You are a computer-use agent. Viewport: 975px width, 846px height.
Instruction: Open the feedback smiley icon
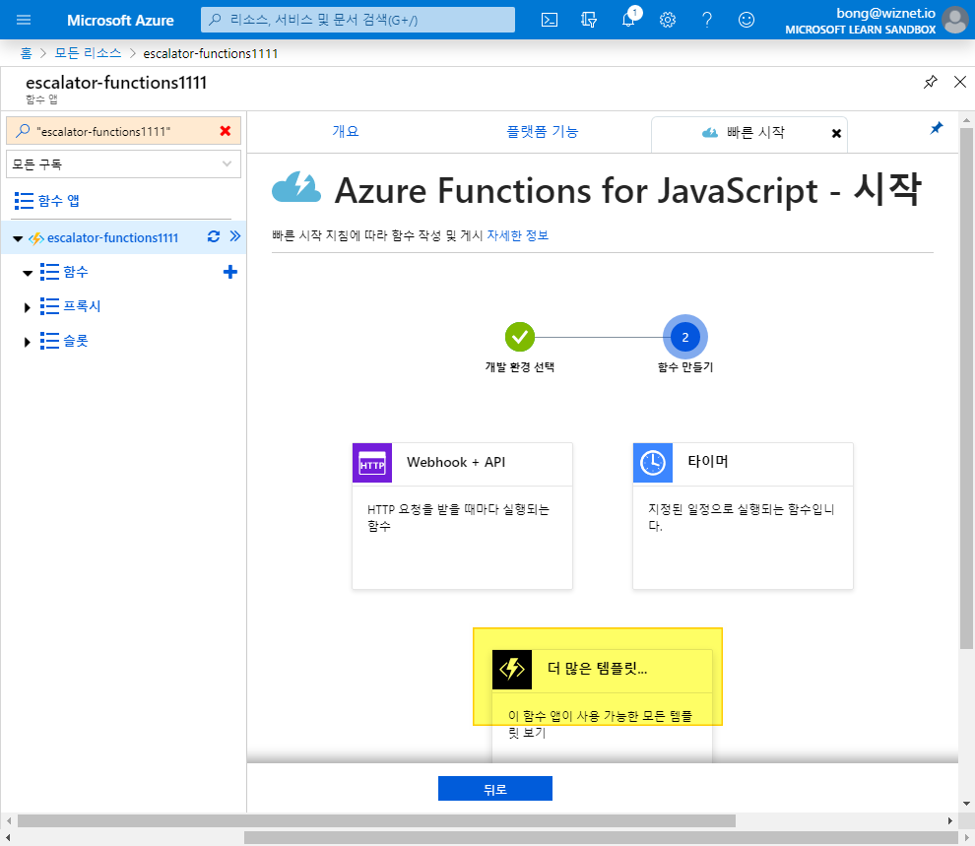(x=747, y=20)
